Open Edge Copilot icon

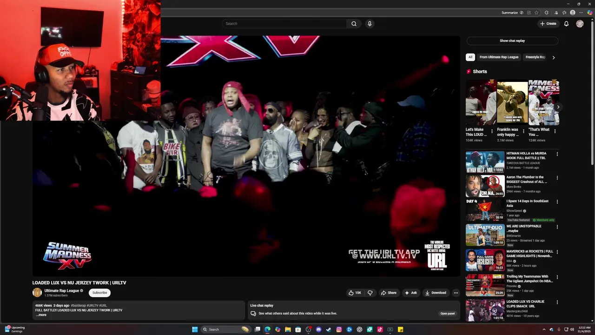(x=590, y=13)
